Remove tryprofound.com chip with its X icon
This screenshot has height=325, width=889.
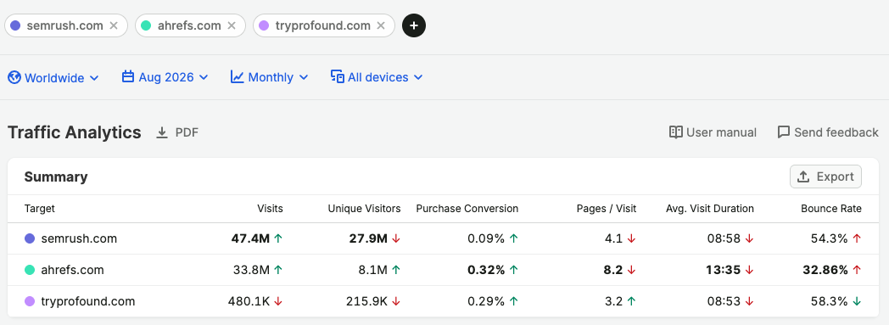381,25
